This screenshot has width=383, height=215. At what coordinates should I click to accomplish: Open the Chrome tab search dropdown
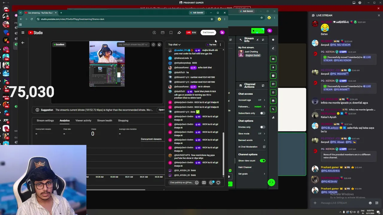(x=20, y=13)
